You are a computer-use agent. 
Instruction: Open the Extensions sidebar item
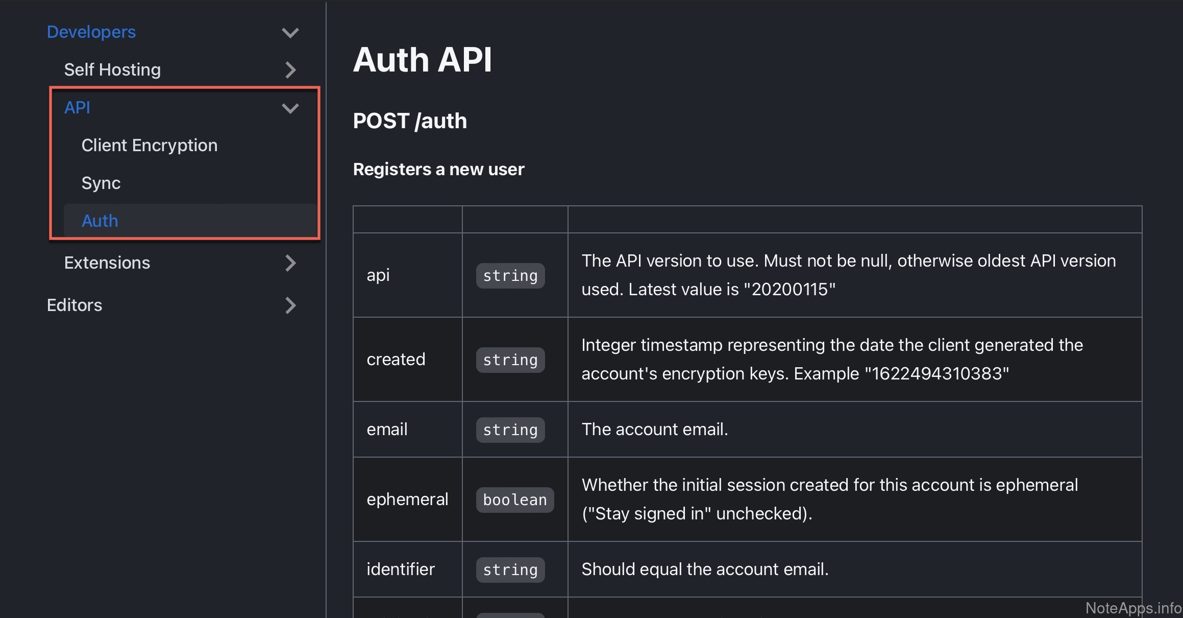[x=107, y=263]
